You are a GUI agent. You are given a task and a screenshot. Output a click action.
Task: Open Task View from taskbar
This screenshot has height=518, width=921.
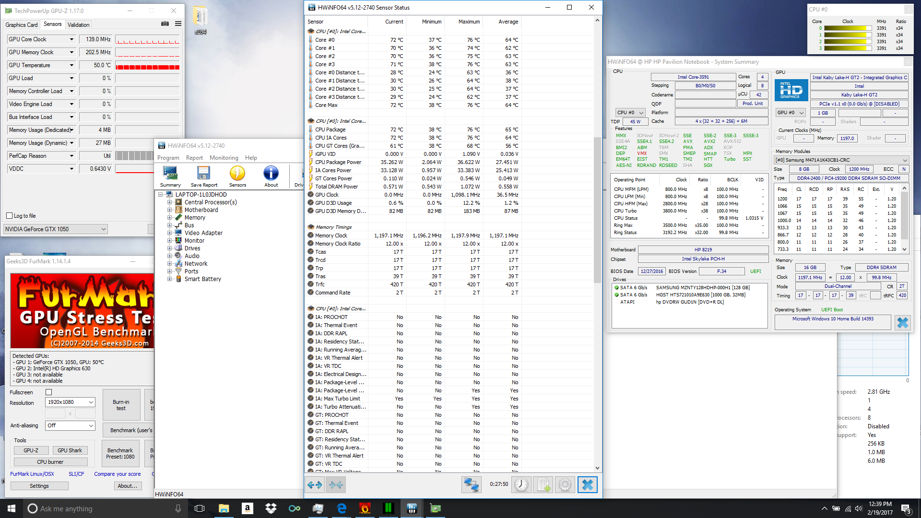coord(200,508)
